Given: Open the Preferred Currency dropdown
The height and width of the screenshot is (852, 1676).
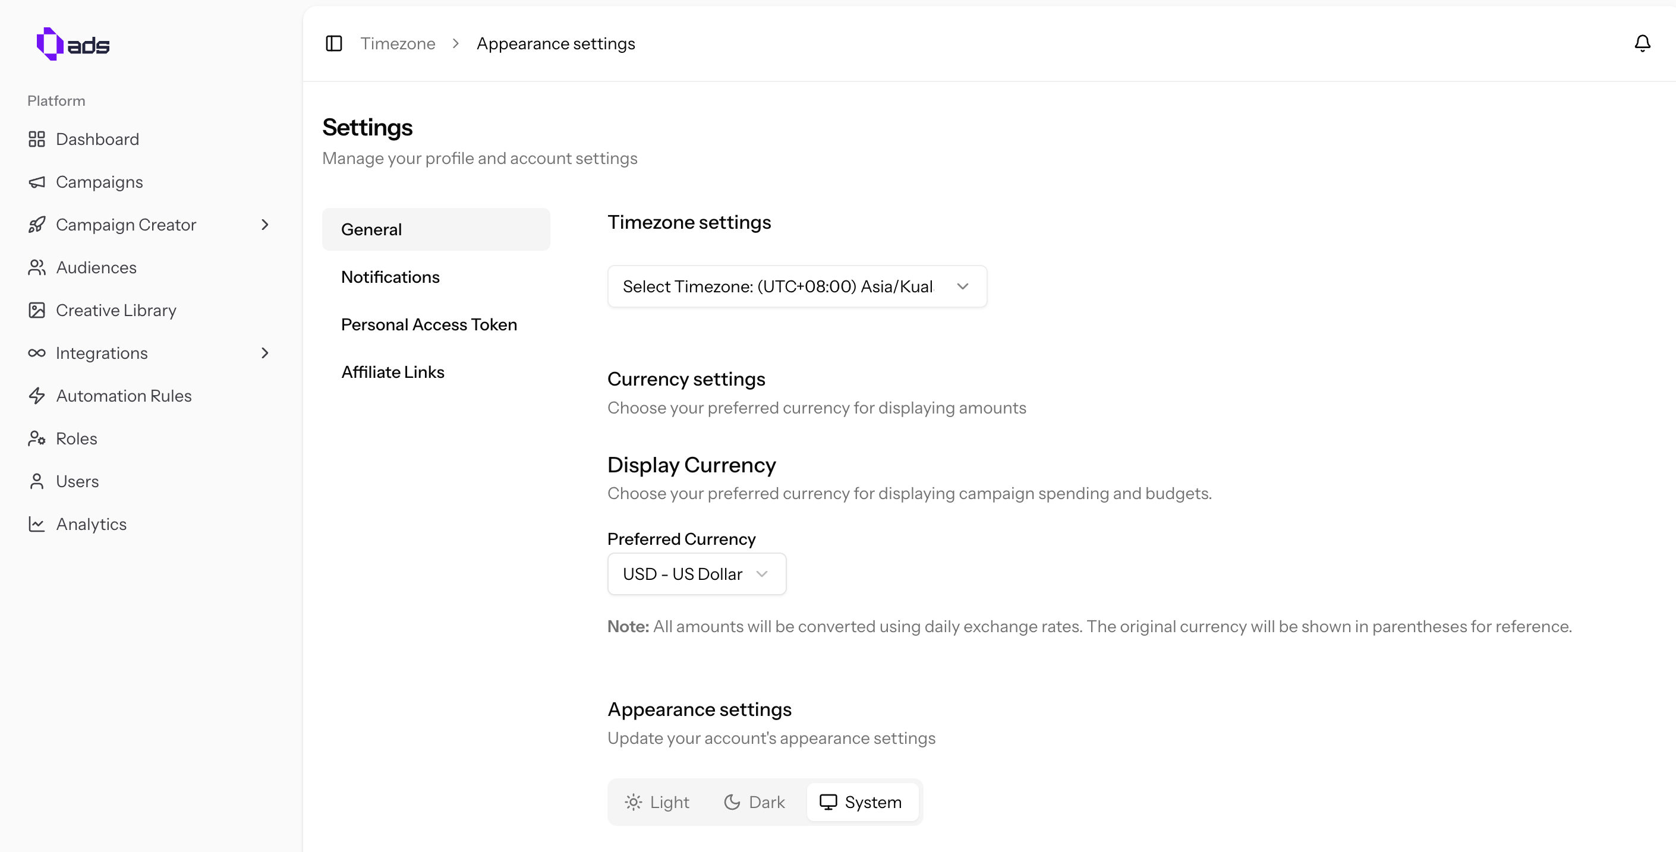Looking at the screenshot, I should 696,573.
